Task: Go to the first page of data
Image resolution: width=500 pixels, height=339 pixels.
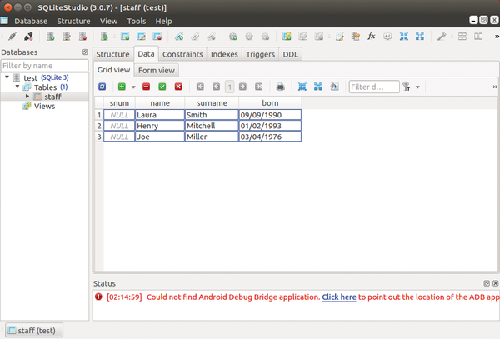Action: [x=200, y=87]
